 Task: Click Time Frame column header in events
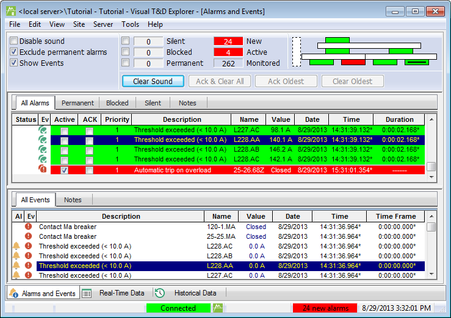point(396,216)
